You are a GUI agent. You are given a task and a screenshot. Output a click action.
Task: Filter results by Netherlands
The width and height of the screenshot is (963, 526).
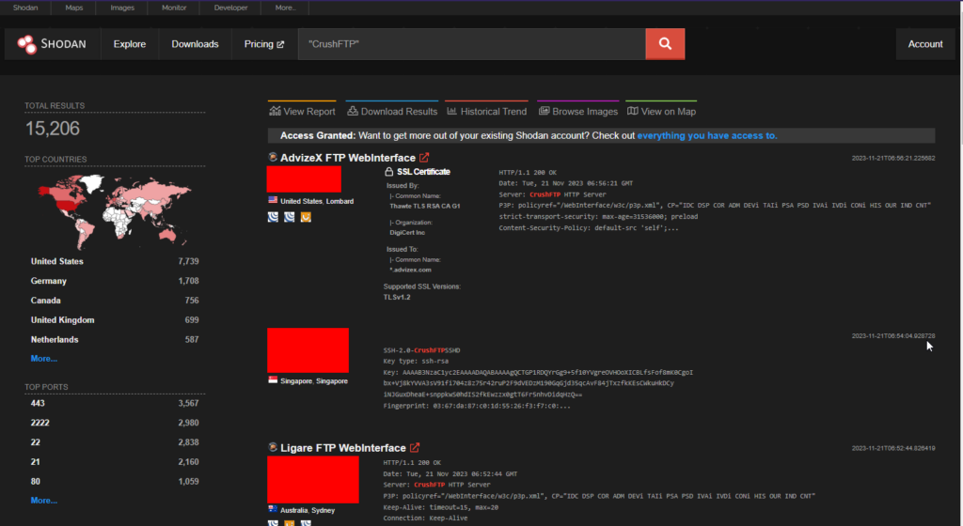pyautogui.click(x=55, y=340)
